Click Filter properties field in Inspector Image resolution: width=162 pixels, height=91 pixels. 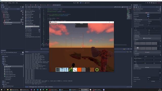coord(145,11)
